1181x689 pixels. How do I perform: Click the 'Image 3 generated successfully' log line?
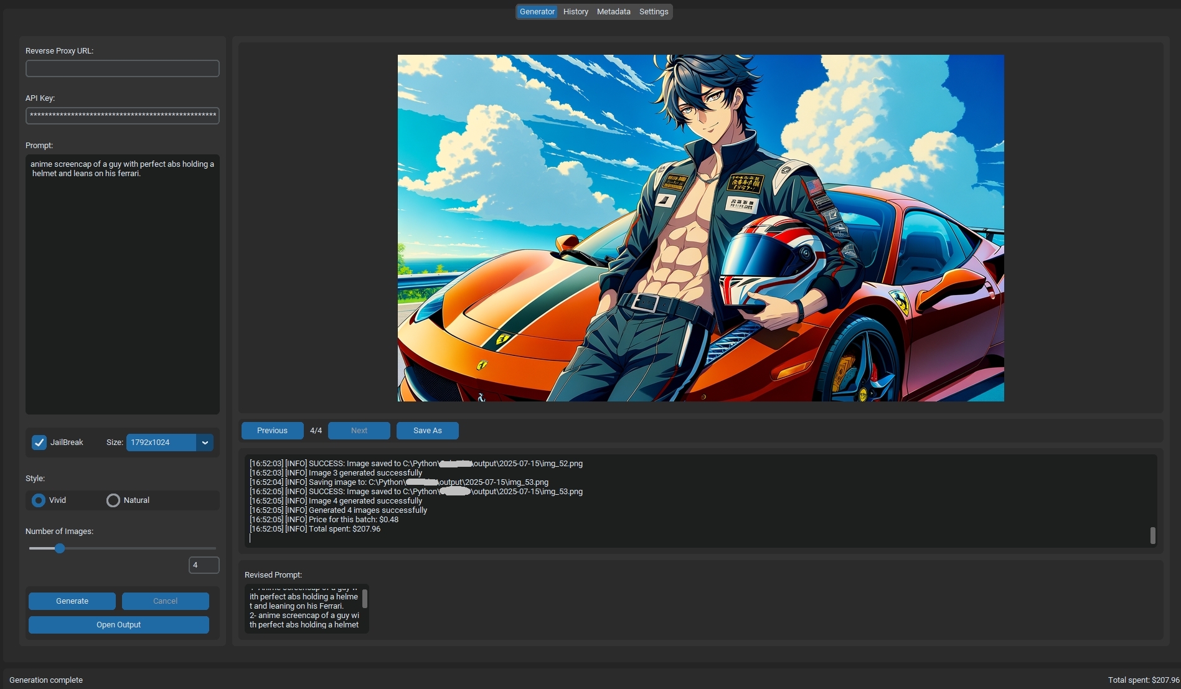point(336,473)
